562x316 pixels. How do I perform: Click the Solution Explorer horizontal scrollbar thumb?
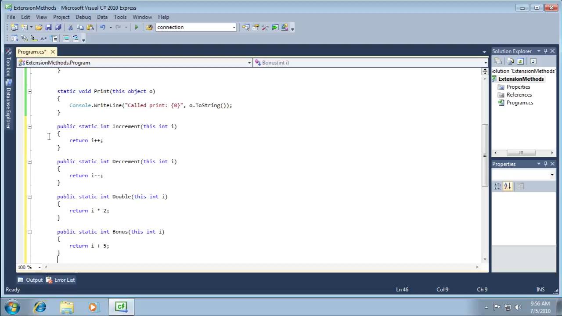pyautogui.click(x=521, y=153)
